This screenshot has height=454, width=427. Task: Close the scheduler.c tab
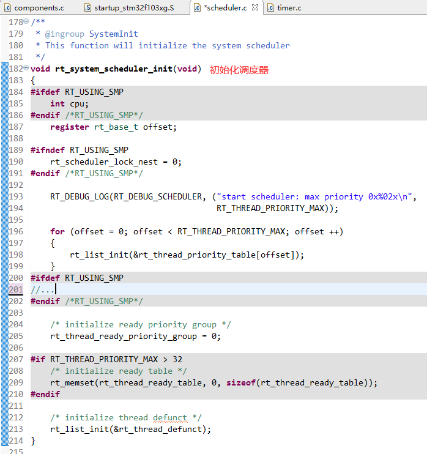[x=255, y=7]
